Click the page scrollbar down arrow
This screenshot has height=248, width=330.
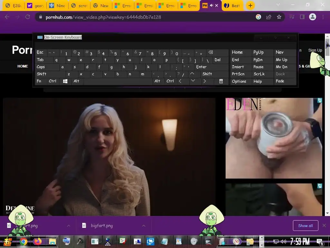[x=327, y=213]
